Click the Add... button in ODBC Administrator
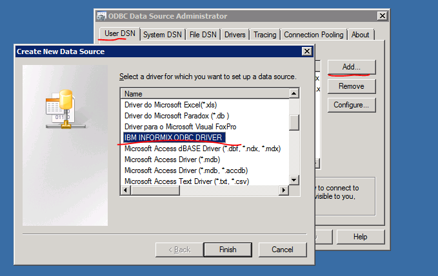This screenshot has width=438, height=276. click(x=352, y=67)
